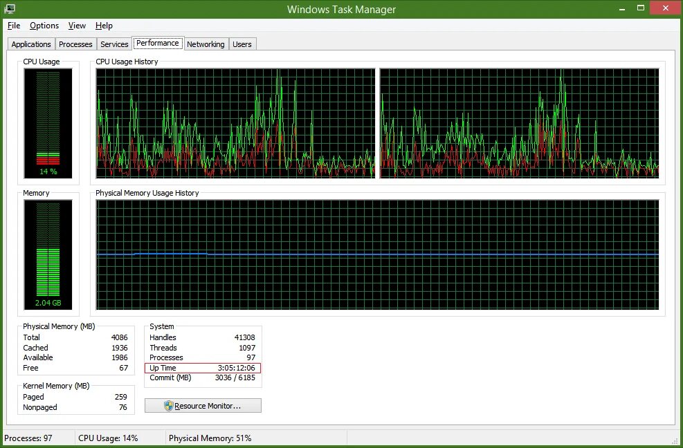This screenshot has width=683, height=448.
Task: Click the Up Time value 3:05:12:06
Action: (x=237, y=368)
